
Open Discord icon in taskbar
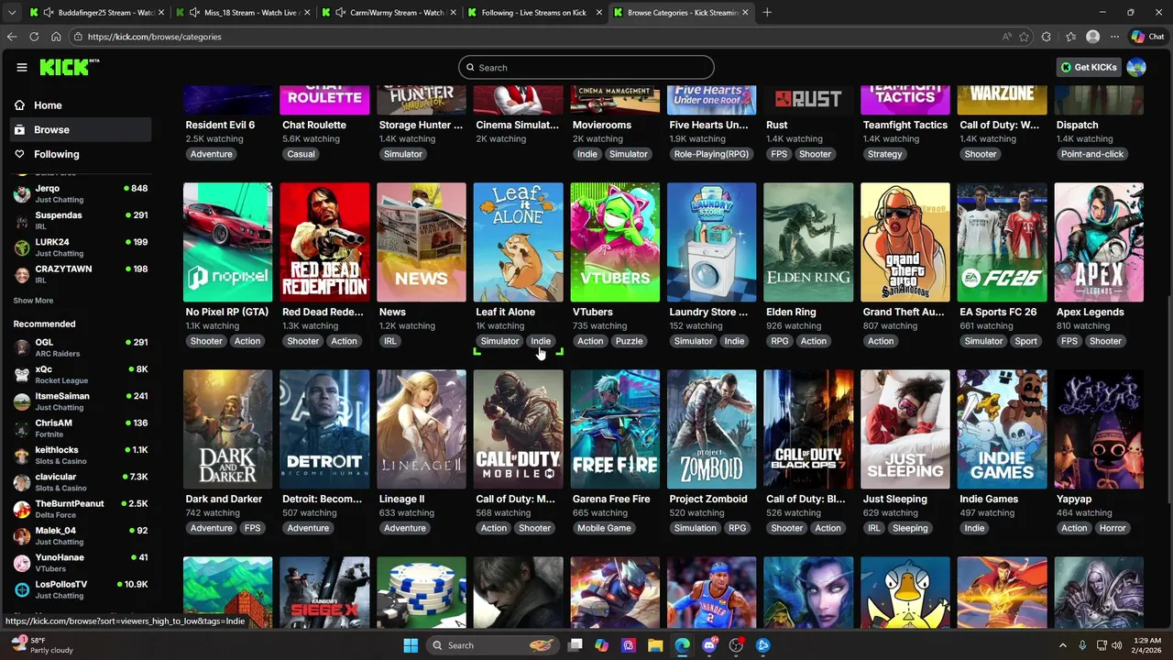click(709, 645)
